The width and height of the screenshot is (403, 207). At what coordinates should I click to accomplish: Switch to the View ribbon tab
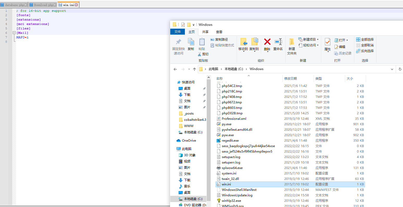pyautogui.click(x=219, y=32)
